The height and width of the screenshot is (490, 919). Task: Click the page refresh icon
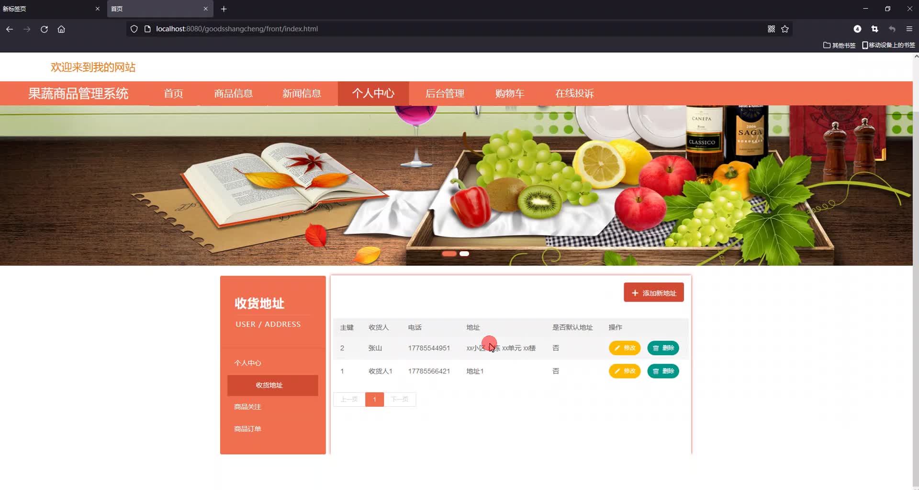(x=44, y=29)
